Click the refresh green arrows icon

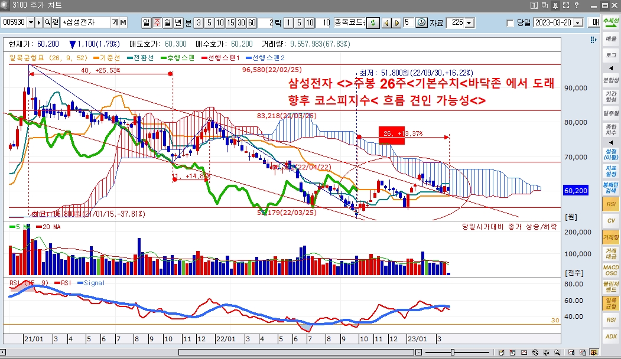(373, 22)
